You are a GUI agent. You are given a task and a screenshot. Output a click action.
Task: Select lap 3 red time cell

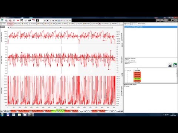click(137, 77)
